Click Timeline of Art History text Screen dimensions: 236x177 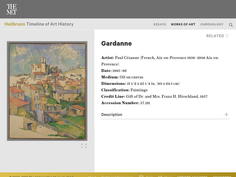(x=50, y=24)
